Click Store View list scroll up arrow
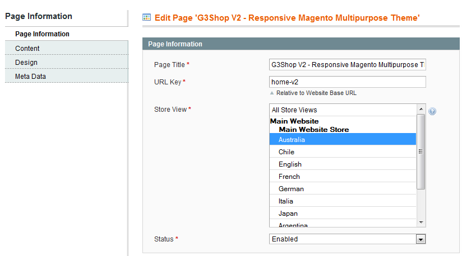Viewport: 462px width, 256px height. (x=421, y=109)
